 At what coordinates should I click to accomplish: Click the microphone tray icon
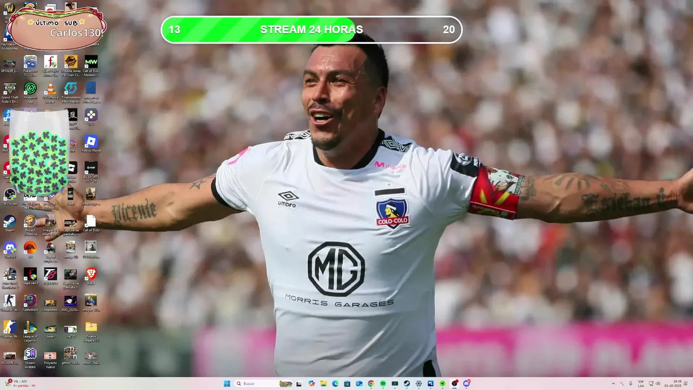[x=630, y=383]
